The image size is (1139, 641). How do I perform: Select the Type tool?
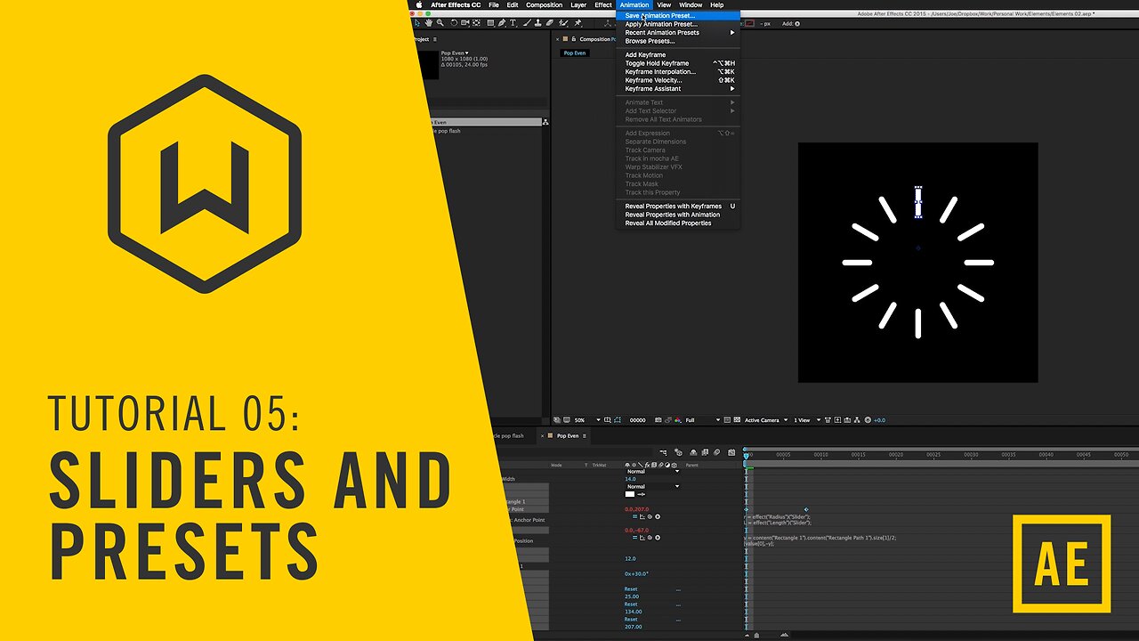click(513, 23)
